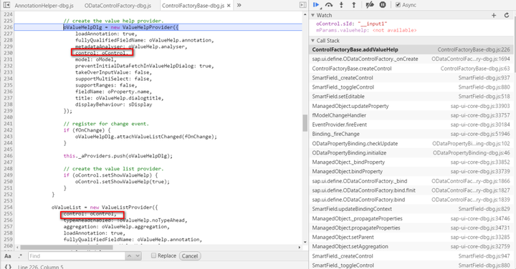The width and height of the screenshot is (516, 269).
Task: Collapse the Call Stack section
Action: (313, 40)
